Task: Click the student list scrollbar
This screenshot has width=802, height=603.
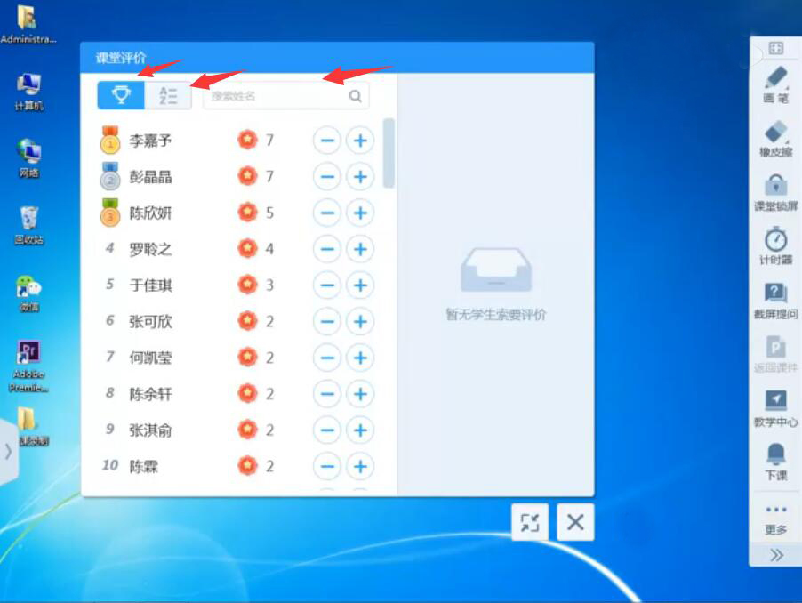Action: [x=389, y=153]
